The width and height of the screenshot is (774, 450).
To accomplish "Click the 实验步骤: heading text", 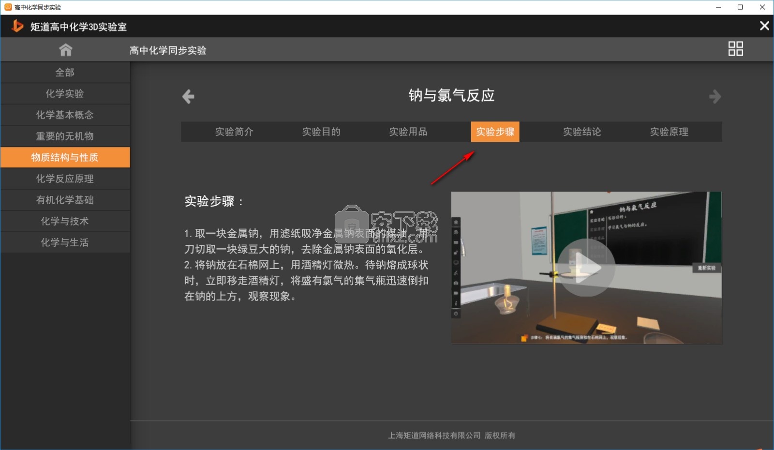I will (x=213, y=201).
